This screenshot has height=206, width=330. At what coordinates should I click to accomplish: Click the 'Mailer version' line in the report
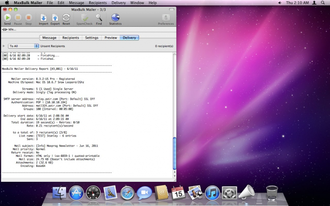point(43,79)
